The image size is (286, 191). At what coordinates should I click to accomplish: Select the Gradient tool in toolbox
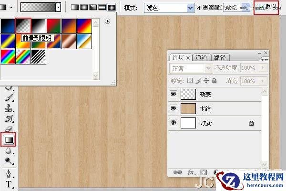[8, 140]
